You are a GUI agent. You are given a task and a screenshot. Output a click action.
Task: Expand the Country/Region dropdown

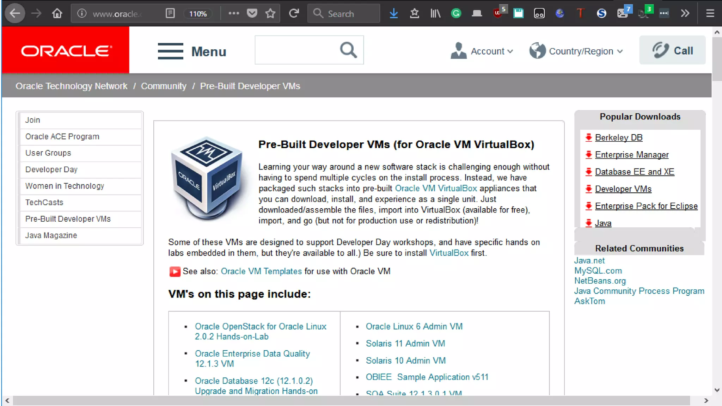pos(576,51)
